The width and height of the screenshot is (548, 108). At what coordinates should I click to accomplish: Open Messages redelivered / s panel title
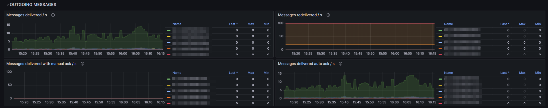[300, 15]
